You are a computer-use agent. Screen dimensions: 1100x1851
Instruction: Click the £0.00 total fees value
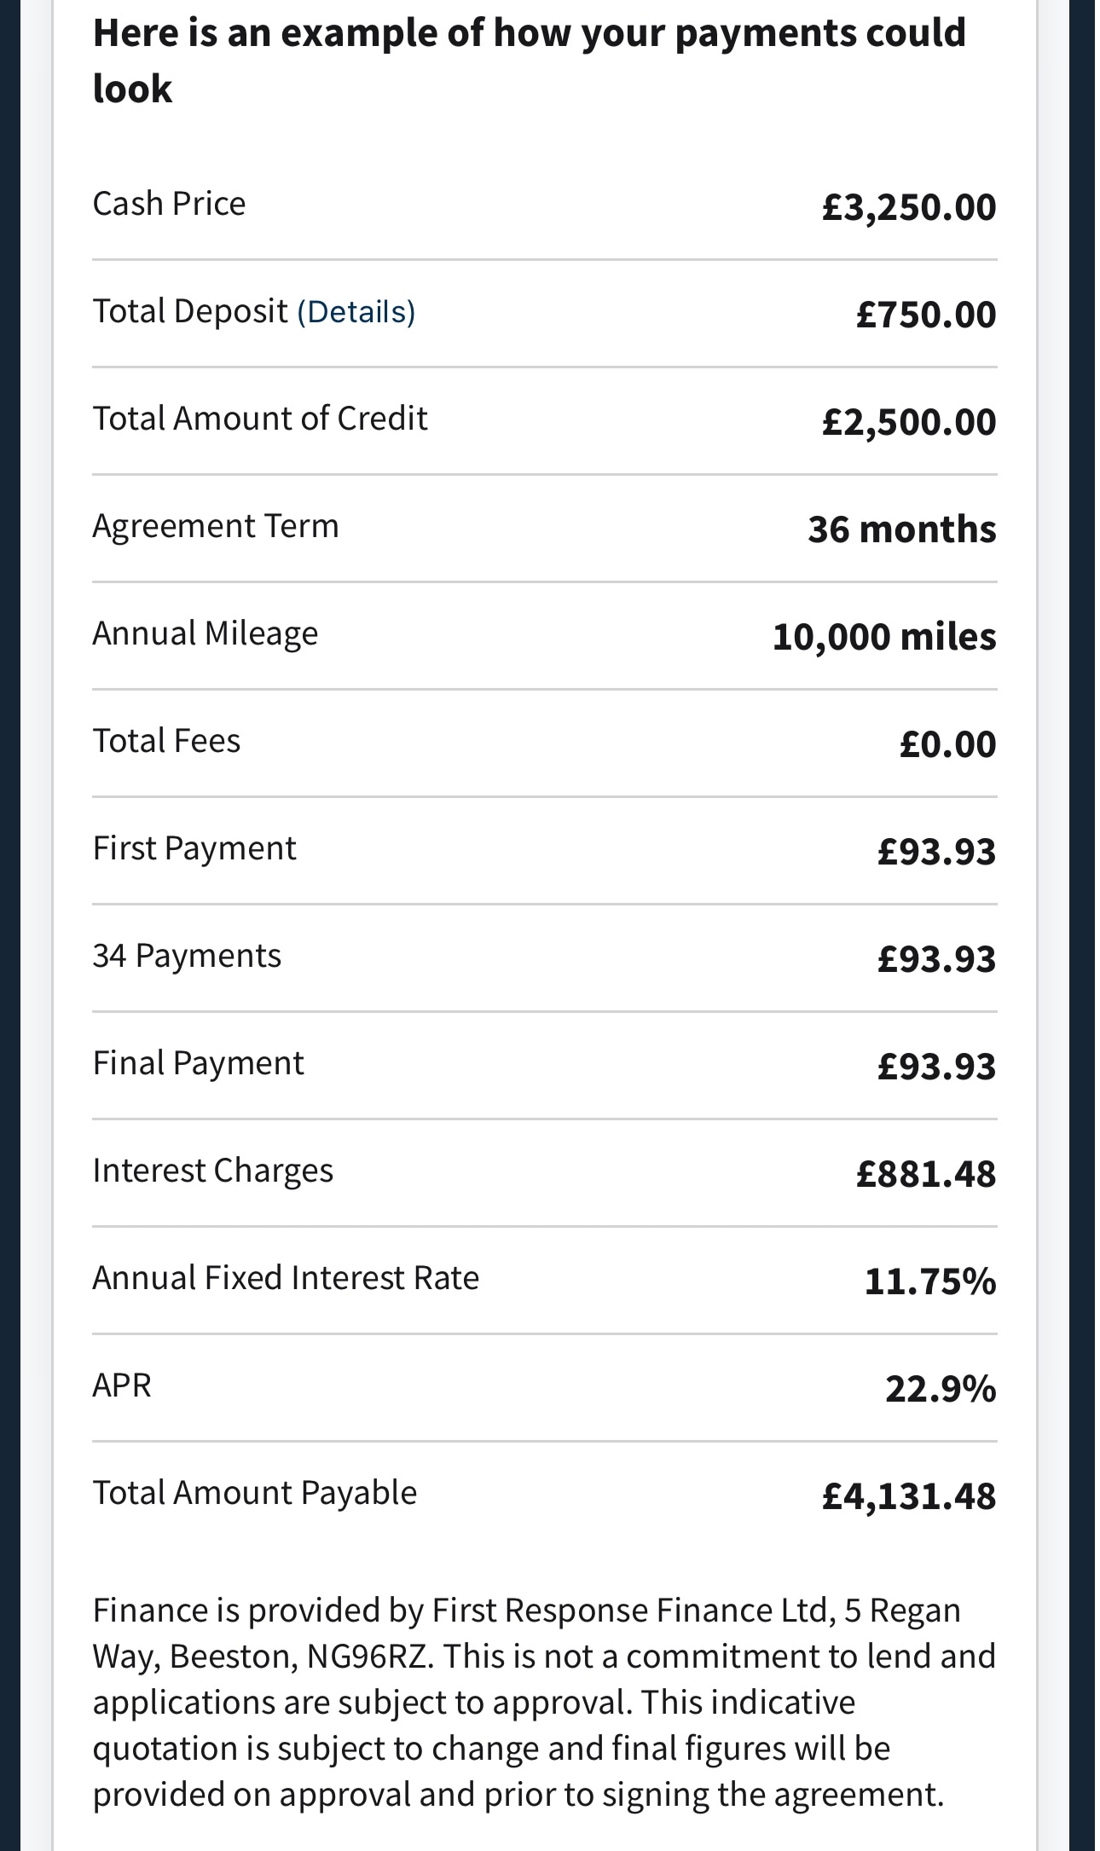947,744
